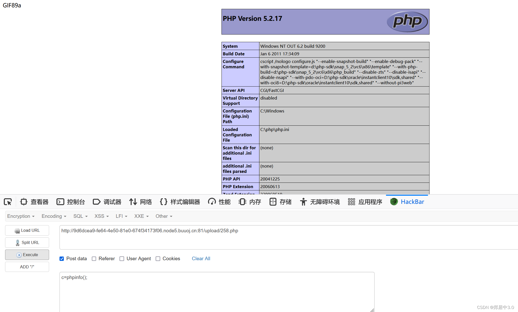
Task: Click the up-down arrows network icon
Action: pos(133,202)
